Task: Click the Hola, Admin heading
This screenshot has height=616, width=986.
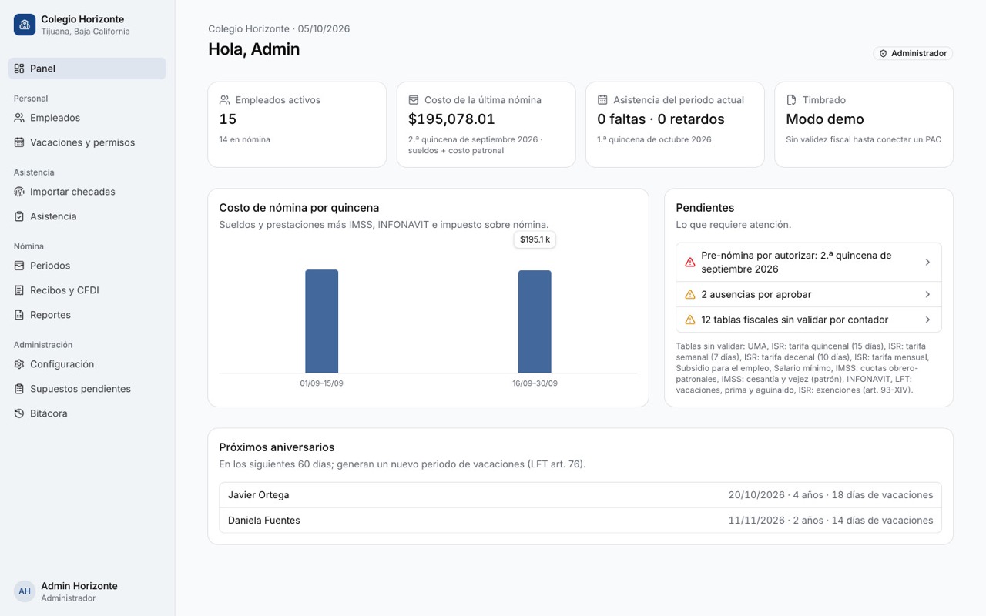Action: pyautogui.click(x=253, y=49)
